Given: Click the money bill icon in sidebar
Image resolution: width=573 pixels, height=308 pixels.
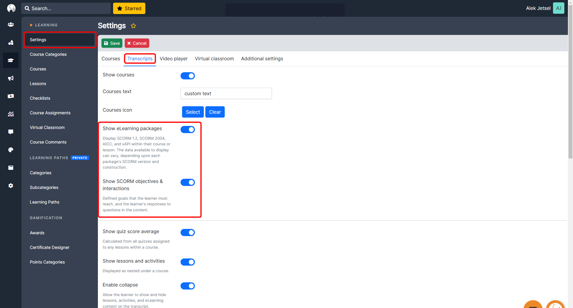Looking at the screenshot, I should tap(11, 96).
